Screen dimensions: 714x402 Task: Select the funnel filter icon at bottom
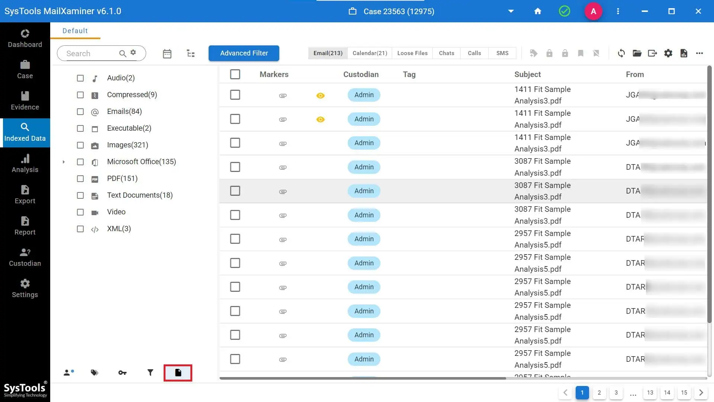pyautogui.click(x=150, y=373)
